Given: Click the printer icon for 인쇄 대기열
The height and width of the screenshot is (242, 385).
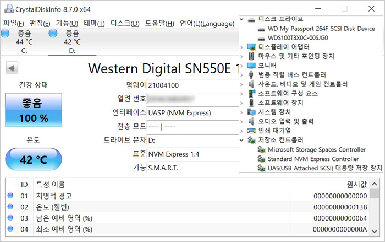Looking at the screenshot, I should 251,131.
